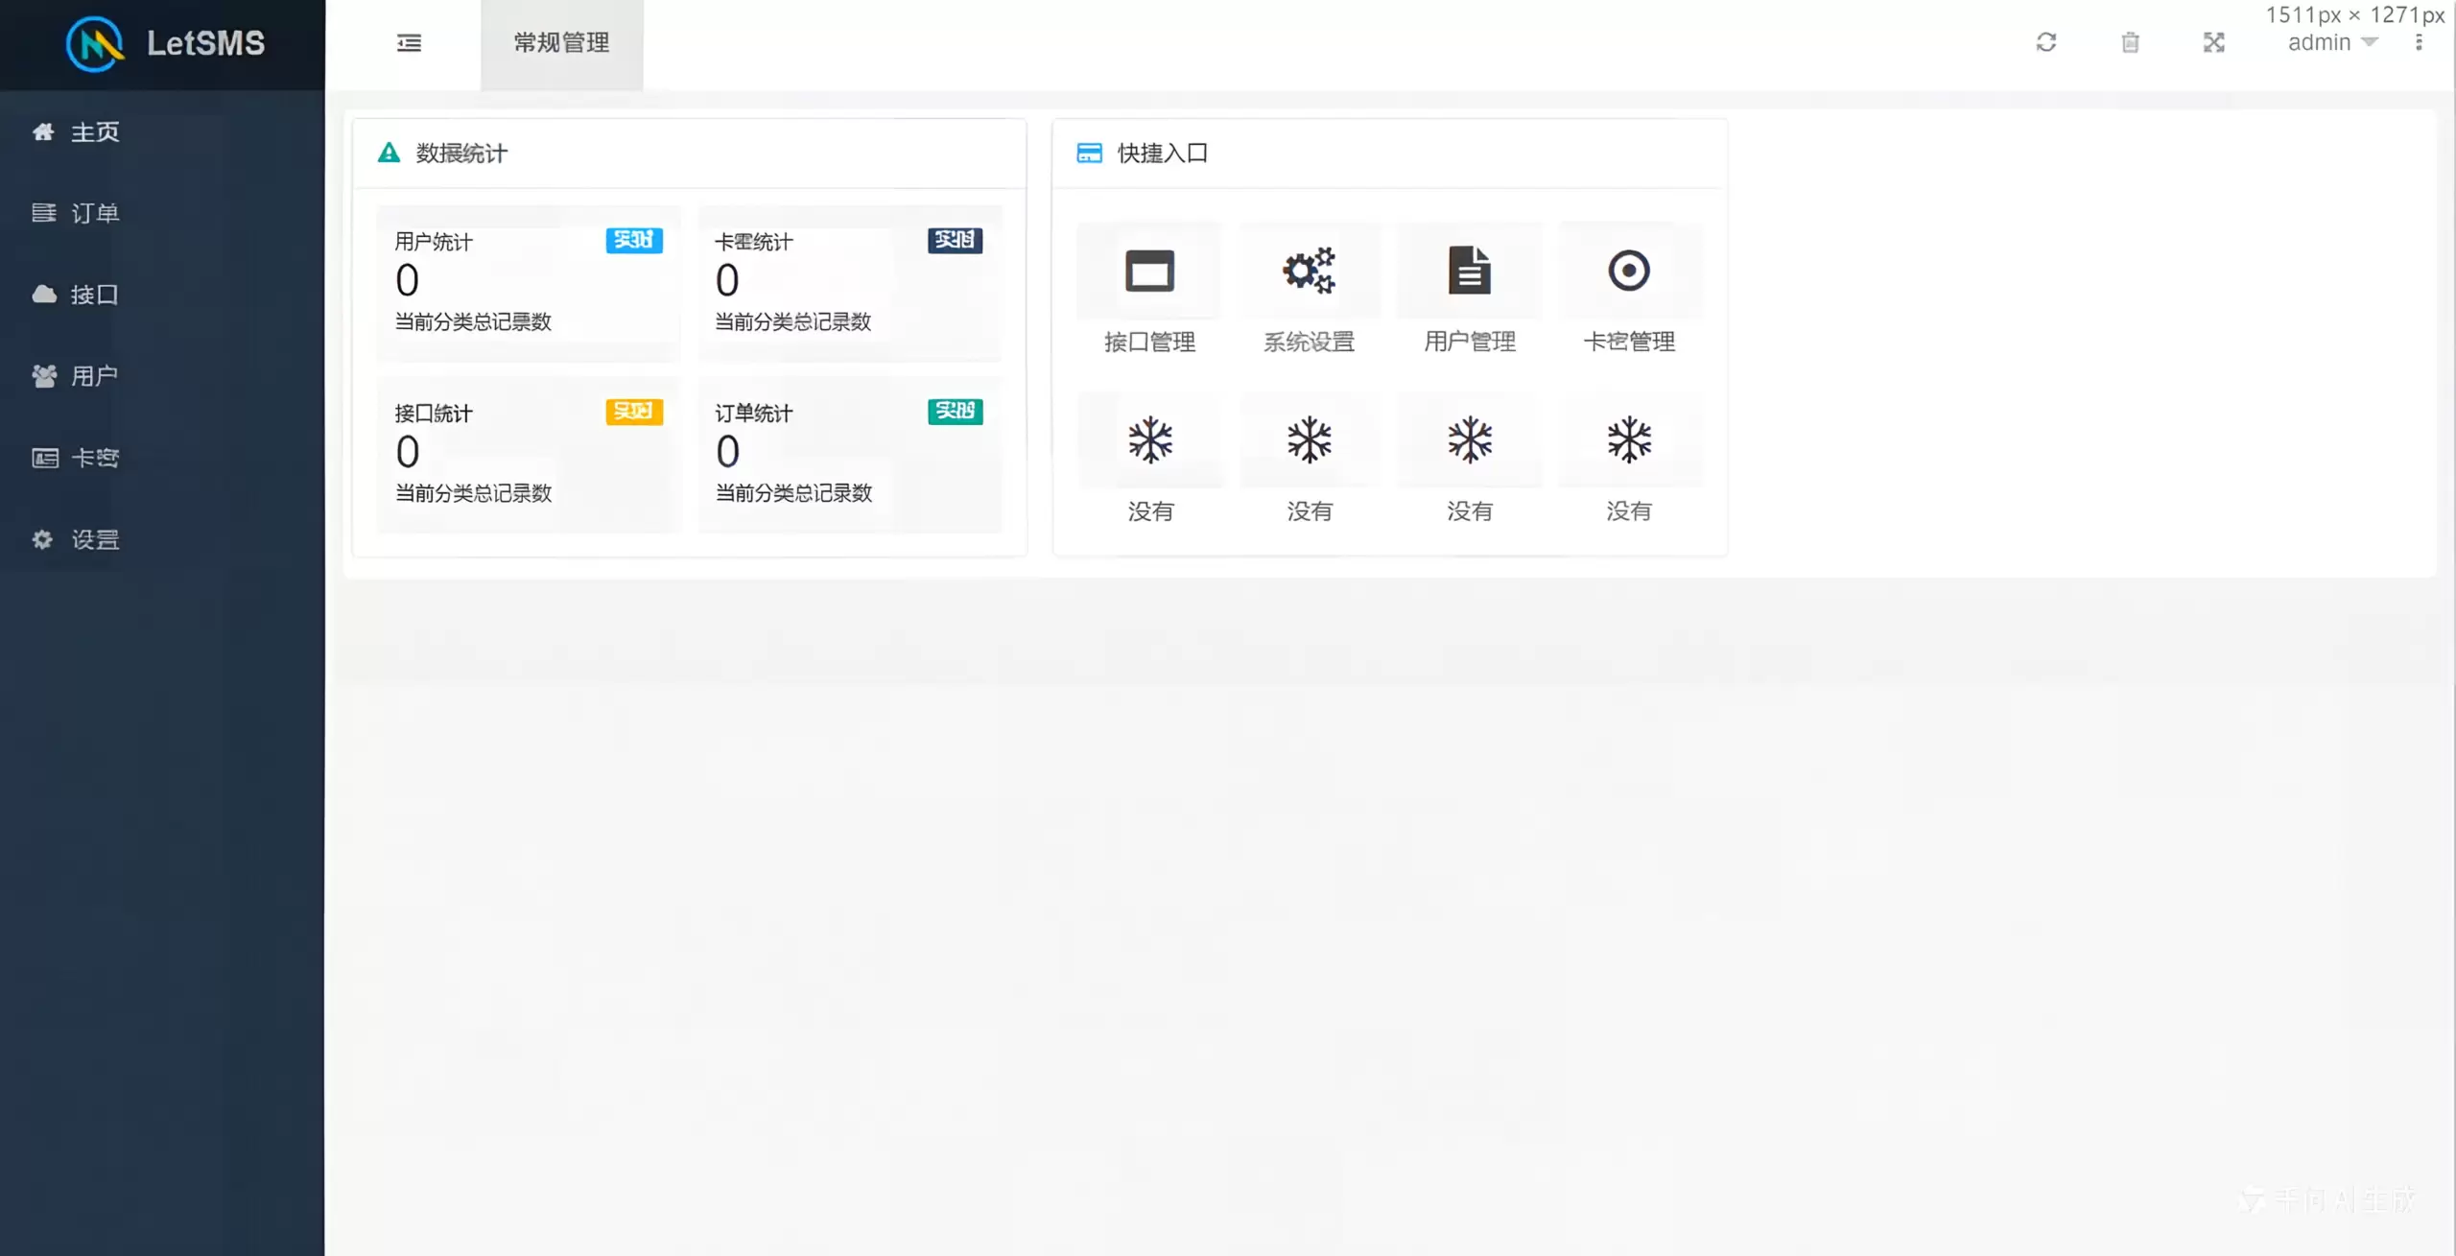This screenshot has height=1256, width=2456.
Task: Open the 接口管理 window shortcut icon
Action: (1149, 272)
